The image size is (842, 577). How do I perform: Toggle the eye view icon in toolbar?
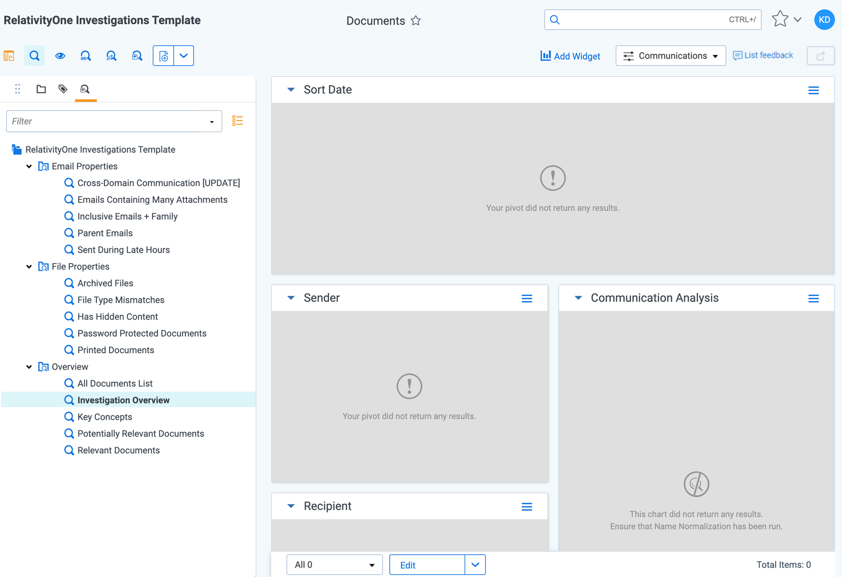[60, 56]
